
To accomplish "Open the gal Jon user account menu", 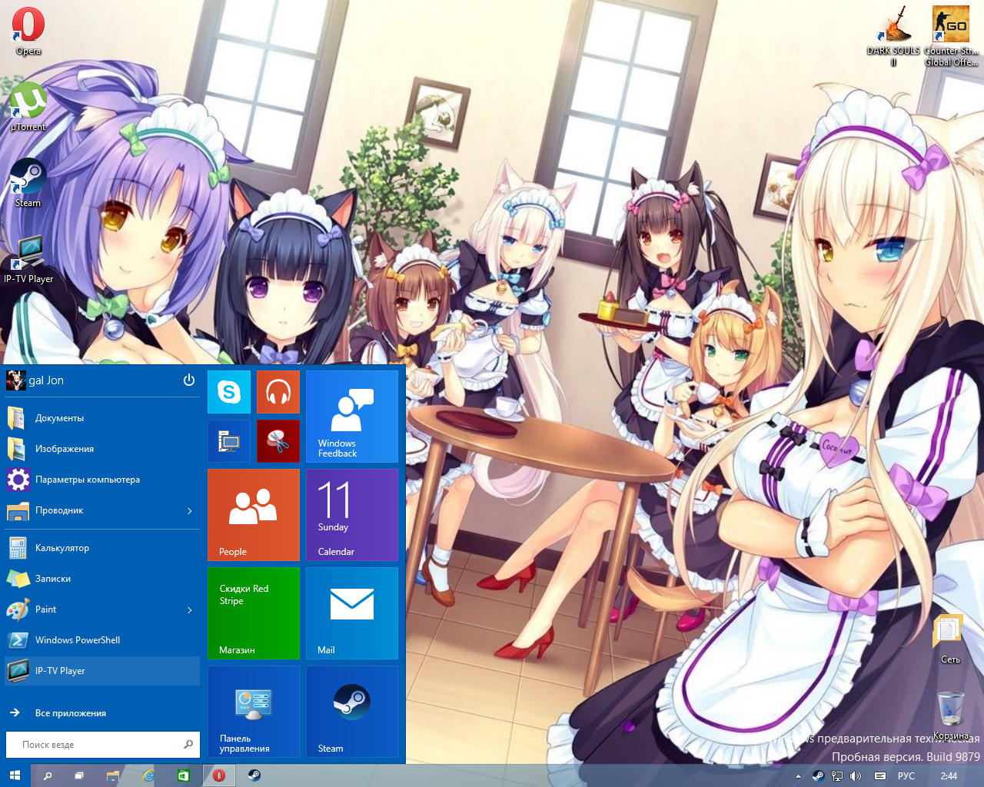I will pos(35,380).
